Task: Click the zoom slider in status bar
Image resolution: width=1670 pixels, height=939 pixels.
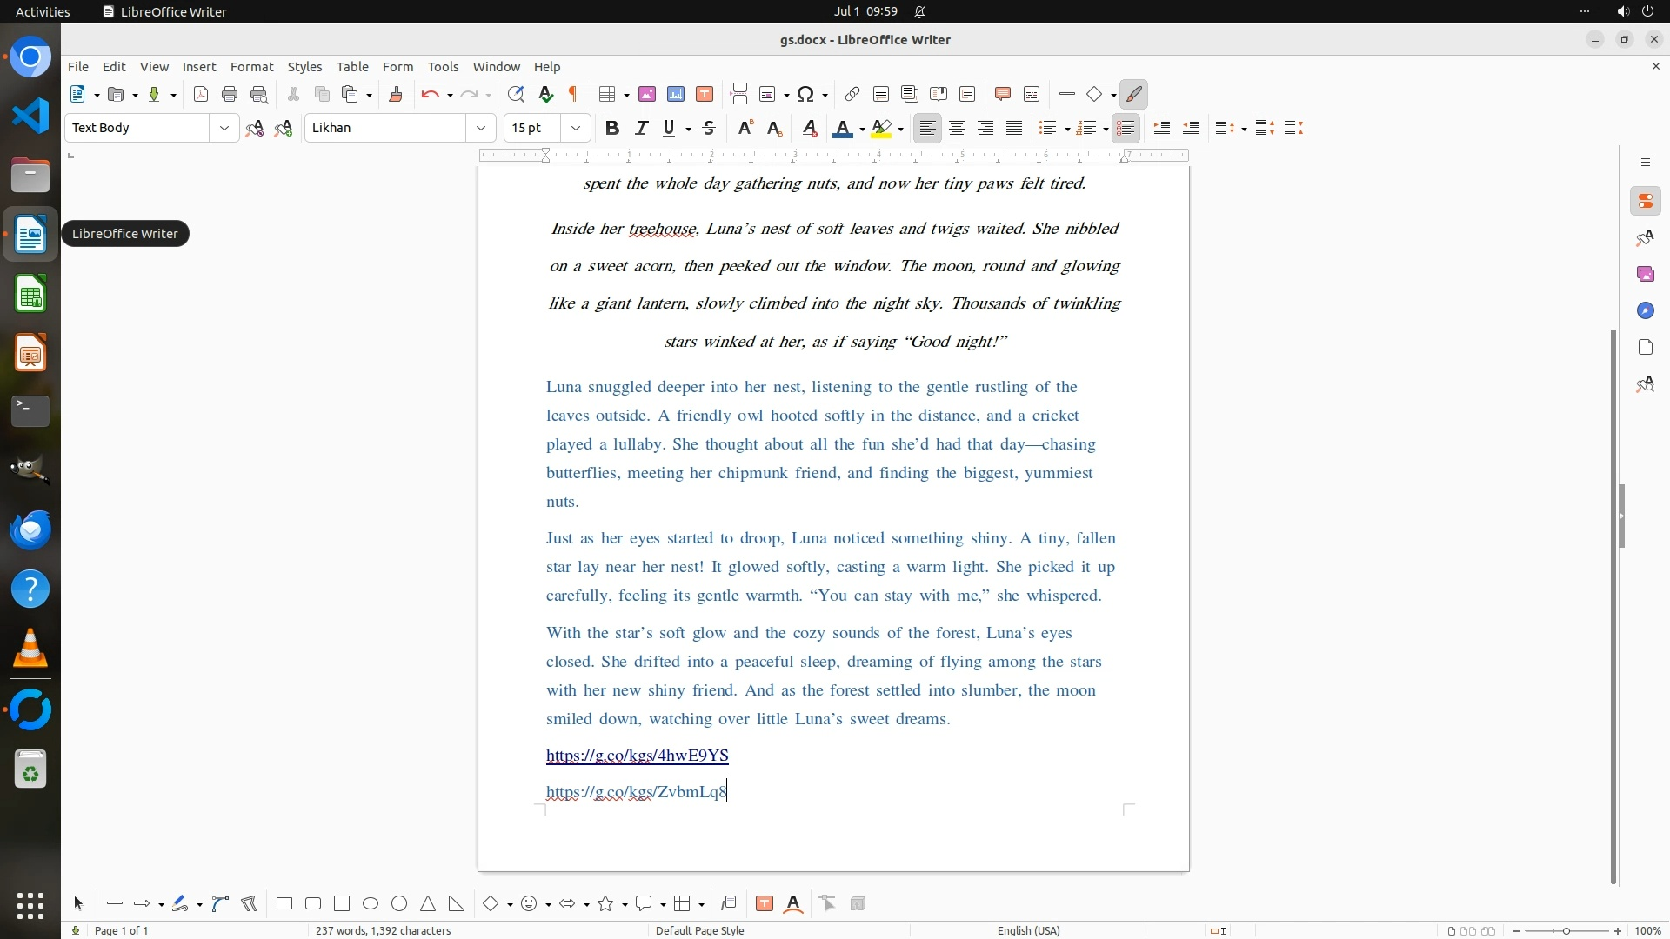Action: [x=1566, y=930]
